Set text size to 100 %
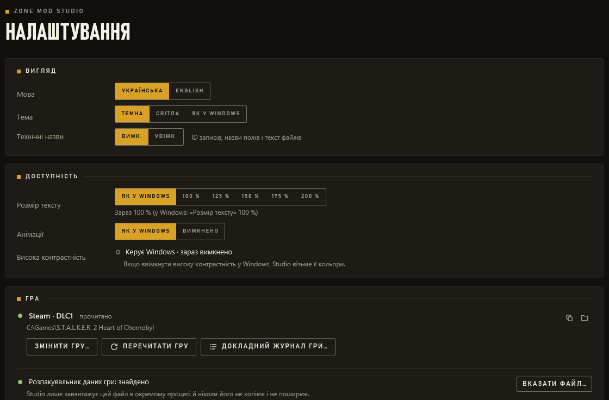Viewport: 609px width, 400px height. click(x=191, y=197)
